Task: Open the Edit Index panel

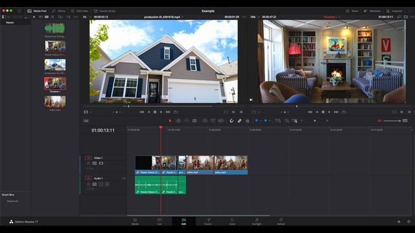Action: 79,11
